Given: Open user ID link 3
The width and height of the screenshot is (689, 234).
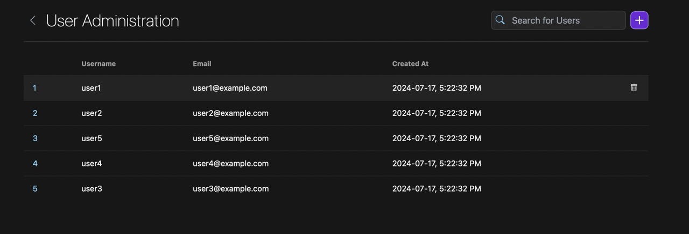Looking at the screenshot, I should pyautogui.click(x=35, y=138).
